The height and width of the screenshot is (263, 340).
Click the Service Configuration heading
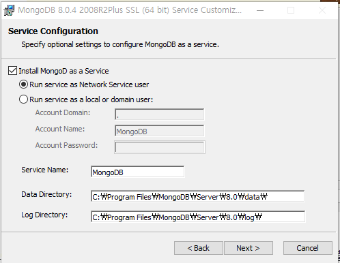[53, 31]
